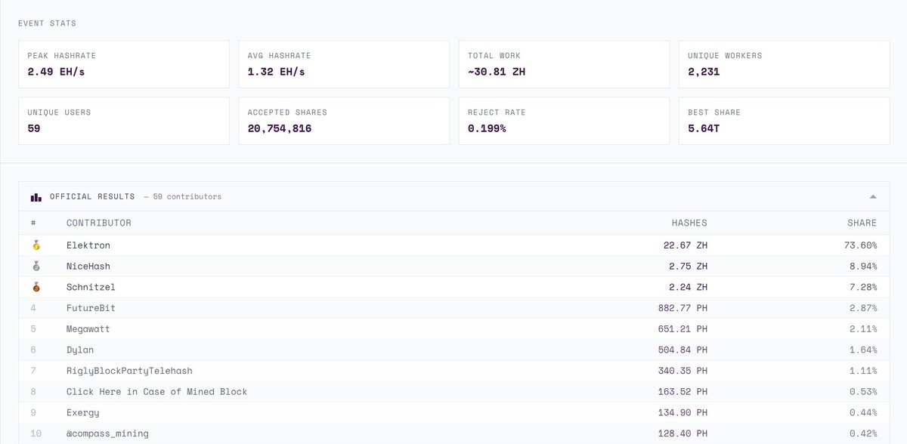Click the silver medal icon for NiceHash

point(36,267)
